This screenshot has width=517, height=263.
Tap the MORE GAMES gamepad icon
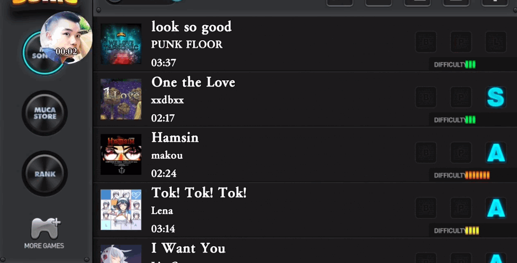click(44, 229)
